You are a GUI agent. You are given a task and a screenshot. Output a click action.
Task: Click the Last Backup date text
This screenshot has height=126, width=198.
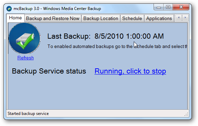click(129, 36)
